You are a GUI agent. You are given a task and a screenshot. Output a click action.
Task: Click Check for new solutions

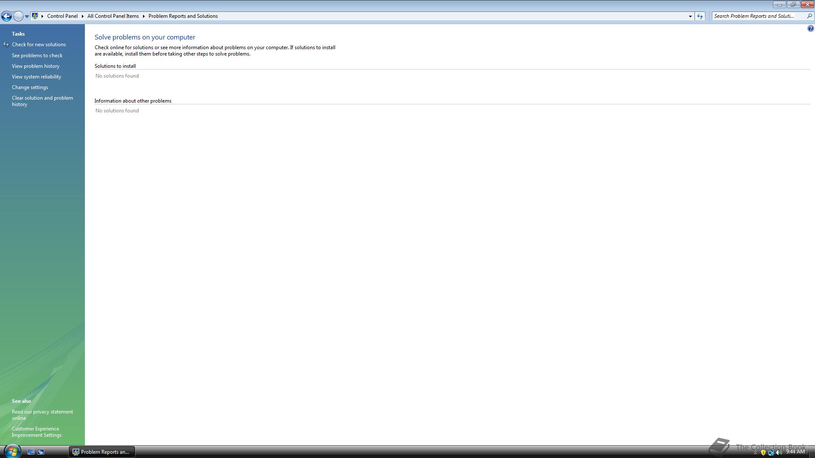pyautogui.click(x=39, y=45)
